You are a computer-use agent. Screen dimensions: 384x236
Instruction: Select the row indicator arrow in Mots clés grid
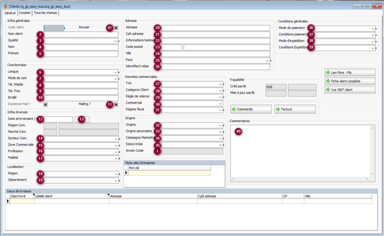click(126, 173)
